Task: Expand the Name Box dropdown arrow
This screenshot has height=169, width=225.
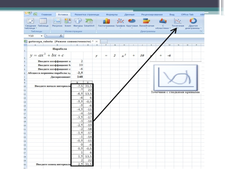Action: (x=41, y=36)
